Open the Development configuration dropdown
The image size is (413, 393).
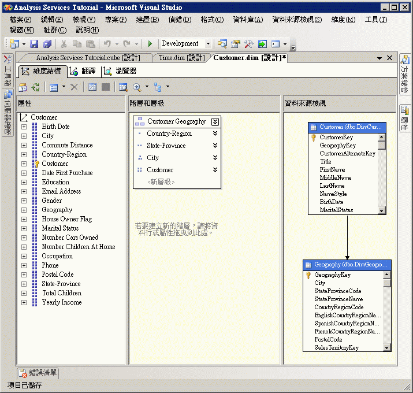point(208,44)
